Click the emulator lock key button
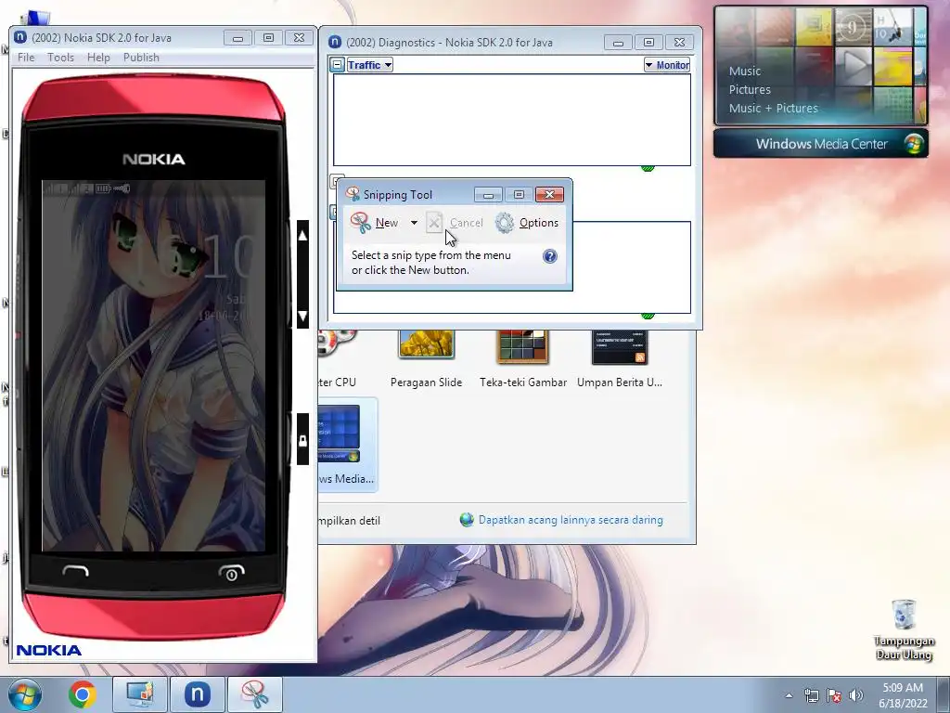The image size is (950, 713). click(303, 440)
